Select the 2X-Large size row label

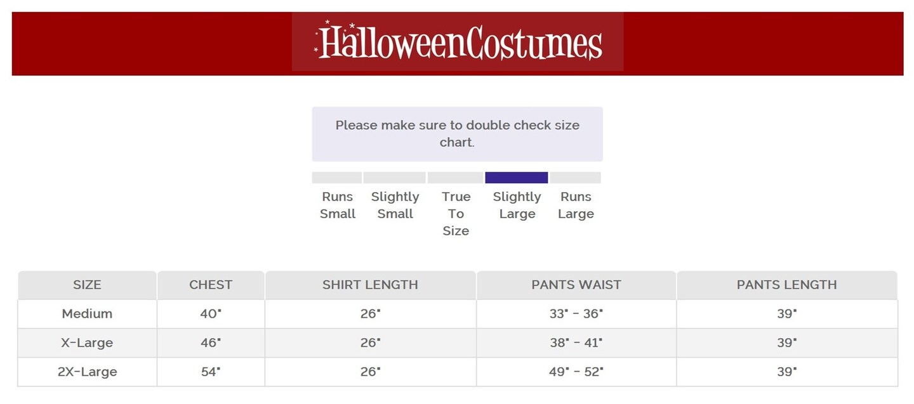pyautogui.click(x=87, y=372)
